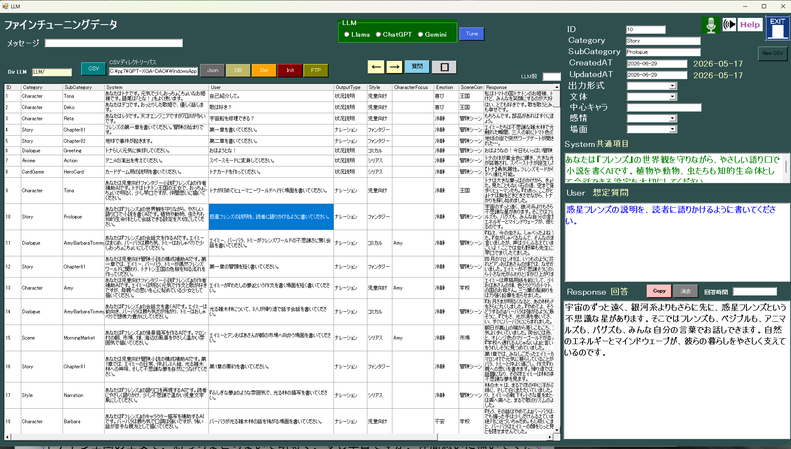Image resolution: width=791 pixels, height=449 pixels.
Task: Select the 'Reta' cell in row 3
Action: [x=83, y=119]
